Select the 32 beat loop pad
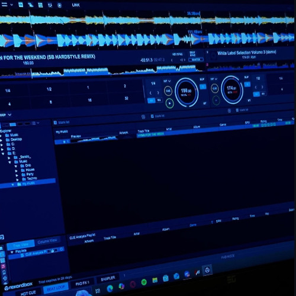296x296 pixels. pyautogui.click(x=127, y=98)
